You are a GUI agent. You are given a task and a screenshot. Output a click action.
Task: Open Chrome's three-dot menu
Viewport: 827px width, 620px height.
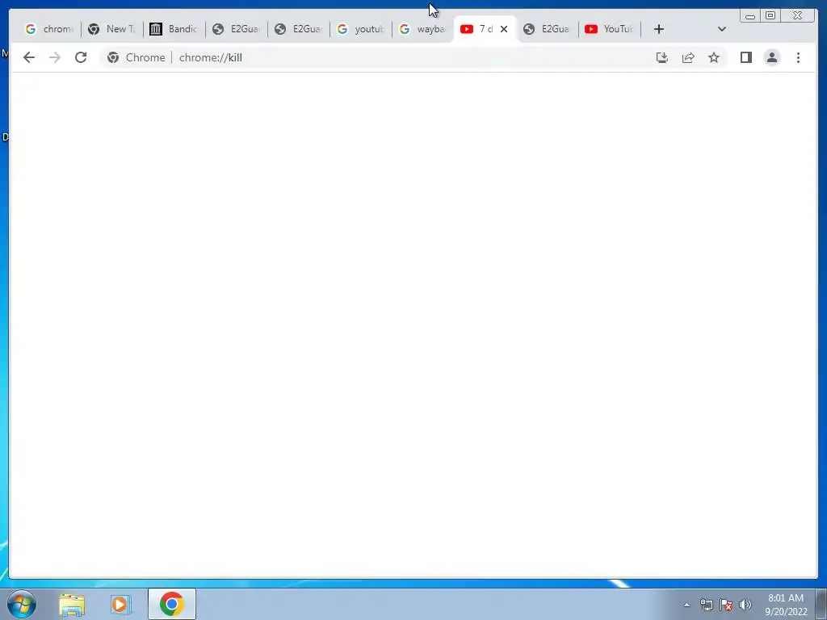798,57
